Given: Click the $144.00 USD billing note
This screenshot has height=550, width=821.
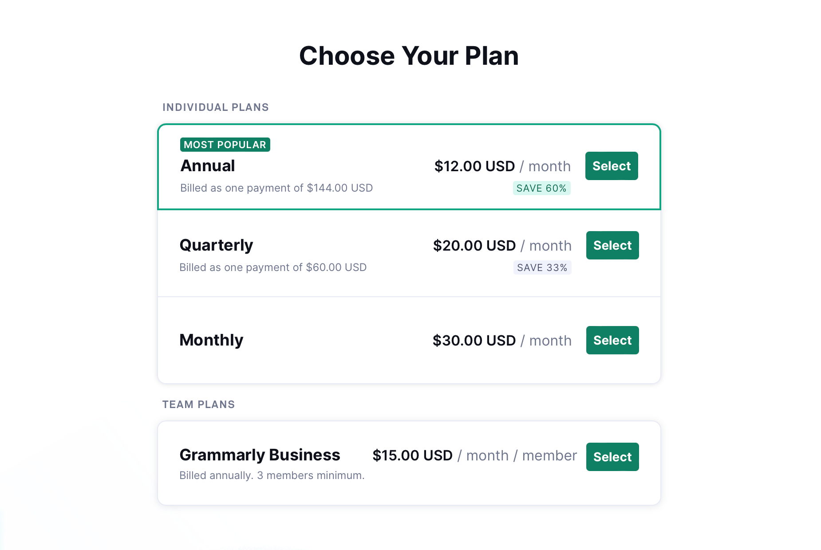Looking at the screenshot, I should point(276,188).
